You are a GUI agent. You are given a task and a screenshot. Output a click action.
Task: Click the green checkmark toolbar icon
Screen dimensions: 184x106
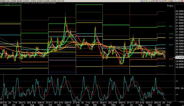[146, 1]
